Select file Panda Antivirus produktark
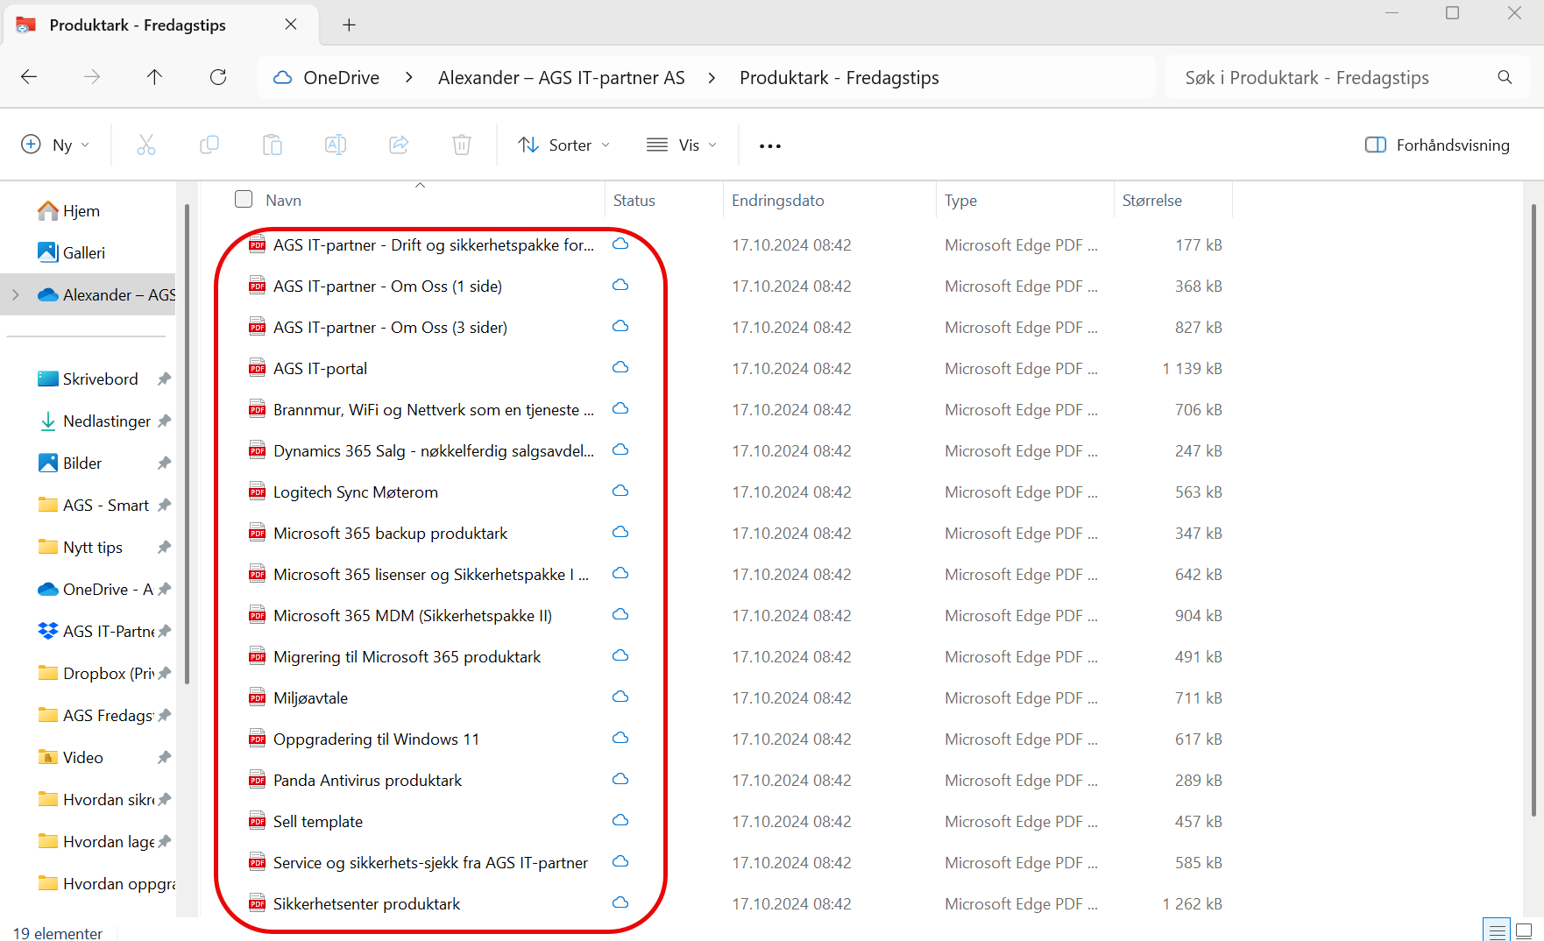 (367, 780)
